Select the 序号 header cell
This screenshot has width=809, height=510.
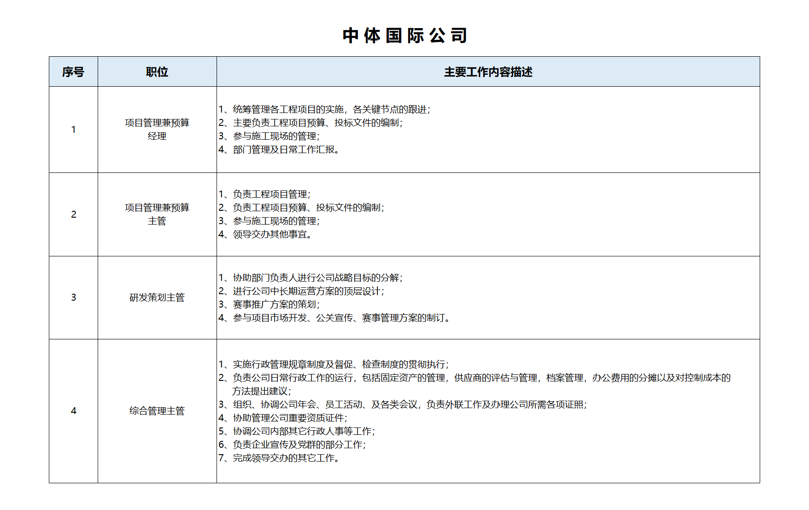point(73,72)
